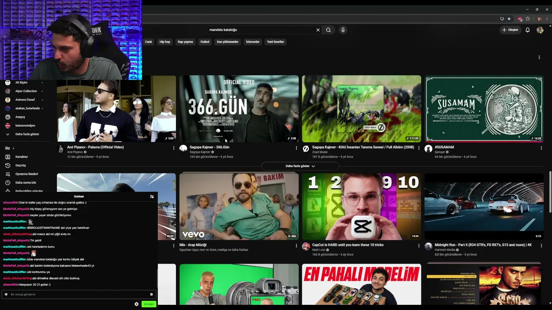The width and height of the screenshot is (552, 310).
Task: Open the batesmotelpro subscription channel
Action: [x=24, y=125]
